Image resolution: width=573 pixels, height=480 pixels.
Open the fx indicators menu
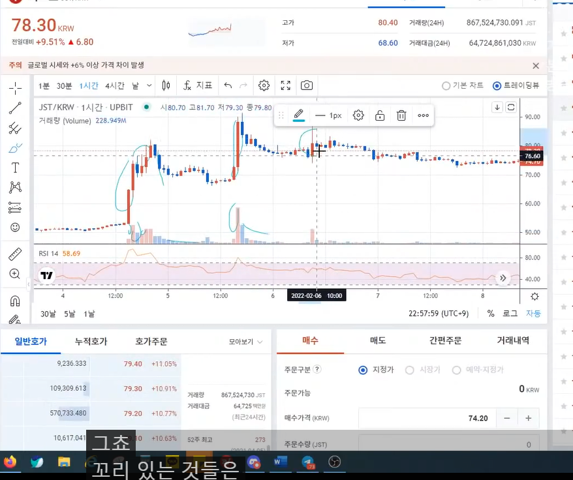[197, 85]
